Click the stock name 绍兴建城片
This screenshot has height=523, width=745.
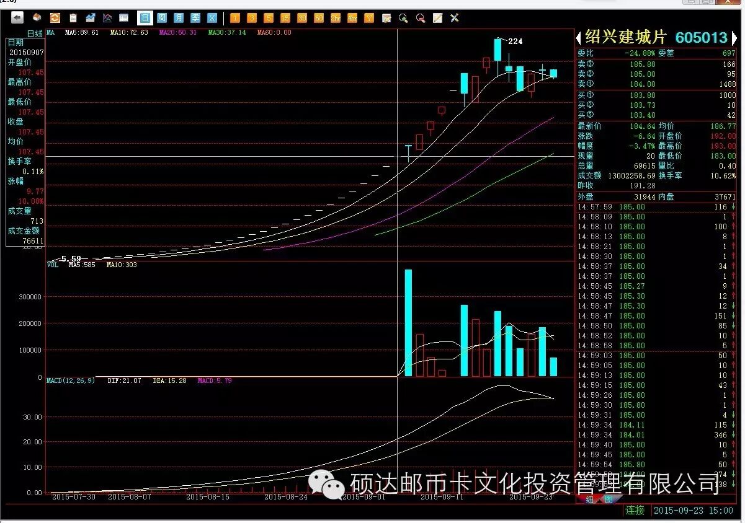point(625,37)
